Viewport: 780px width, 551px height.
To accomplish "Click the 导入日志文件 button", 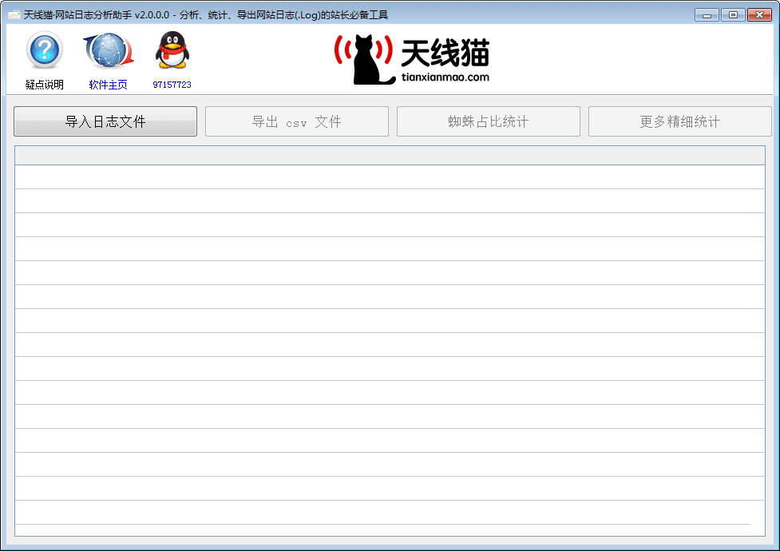I will [105, 121].
